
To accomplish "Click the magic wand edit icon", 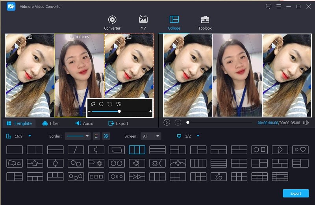I will click(x=93, y=104).
